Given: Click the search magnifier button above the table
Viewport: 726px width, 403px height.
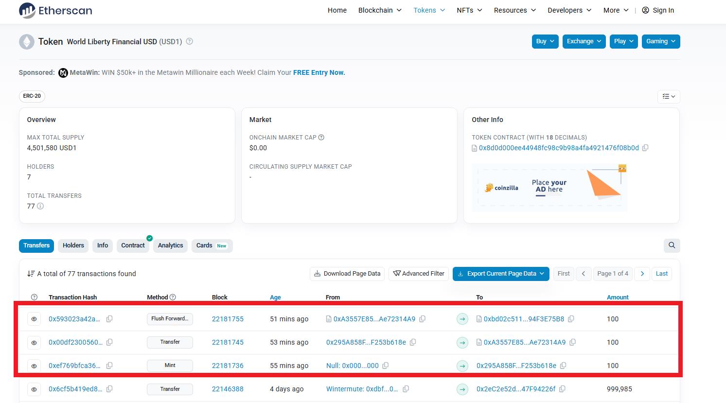Looking at the screenshot, I should click(x=672, y=245).
